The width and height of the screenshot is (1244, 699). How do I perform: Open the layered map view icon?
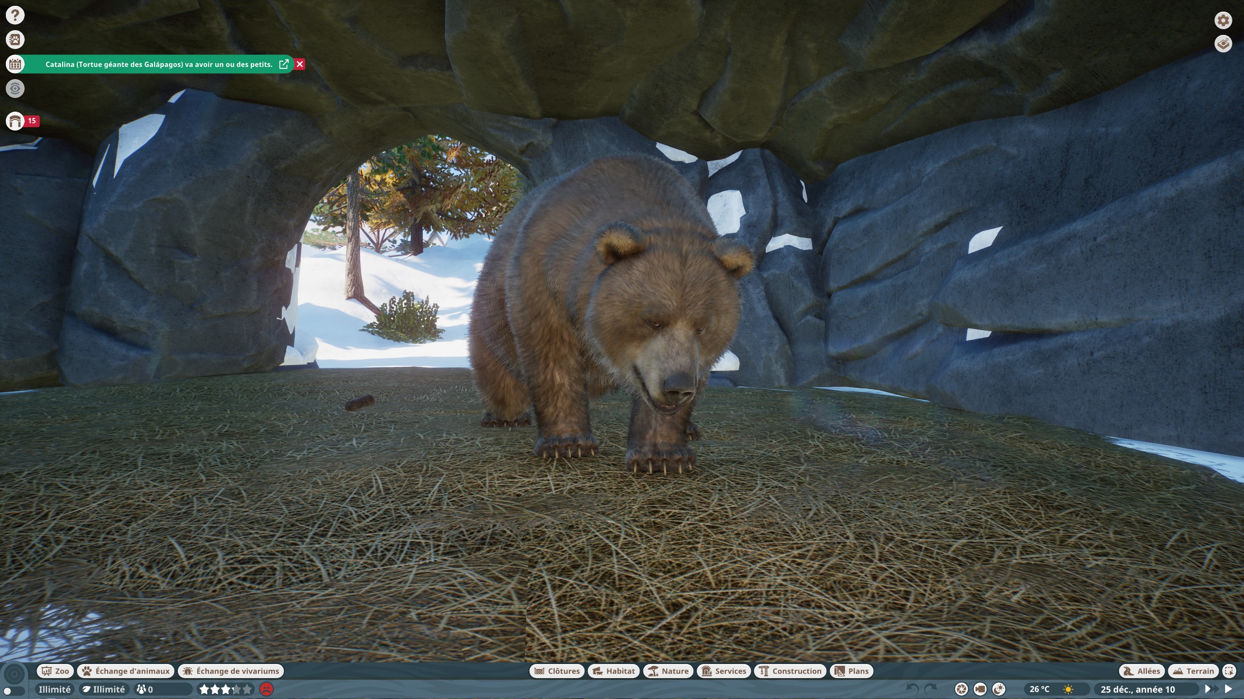point(1223,44)
